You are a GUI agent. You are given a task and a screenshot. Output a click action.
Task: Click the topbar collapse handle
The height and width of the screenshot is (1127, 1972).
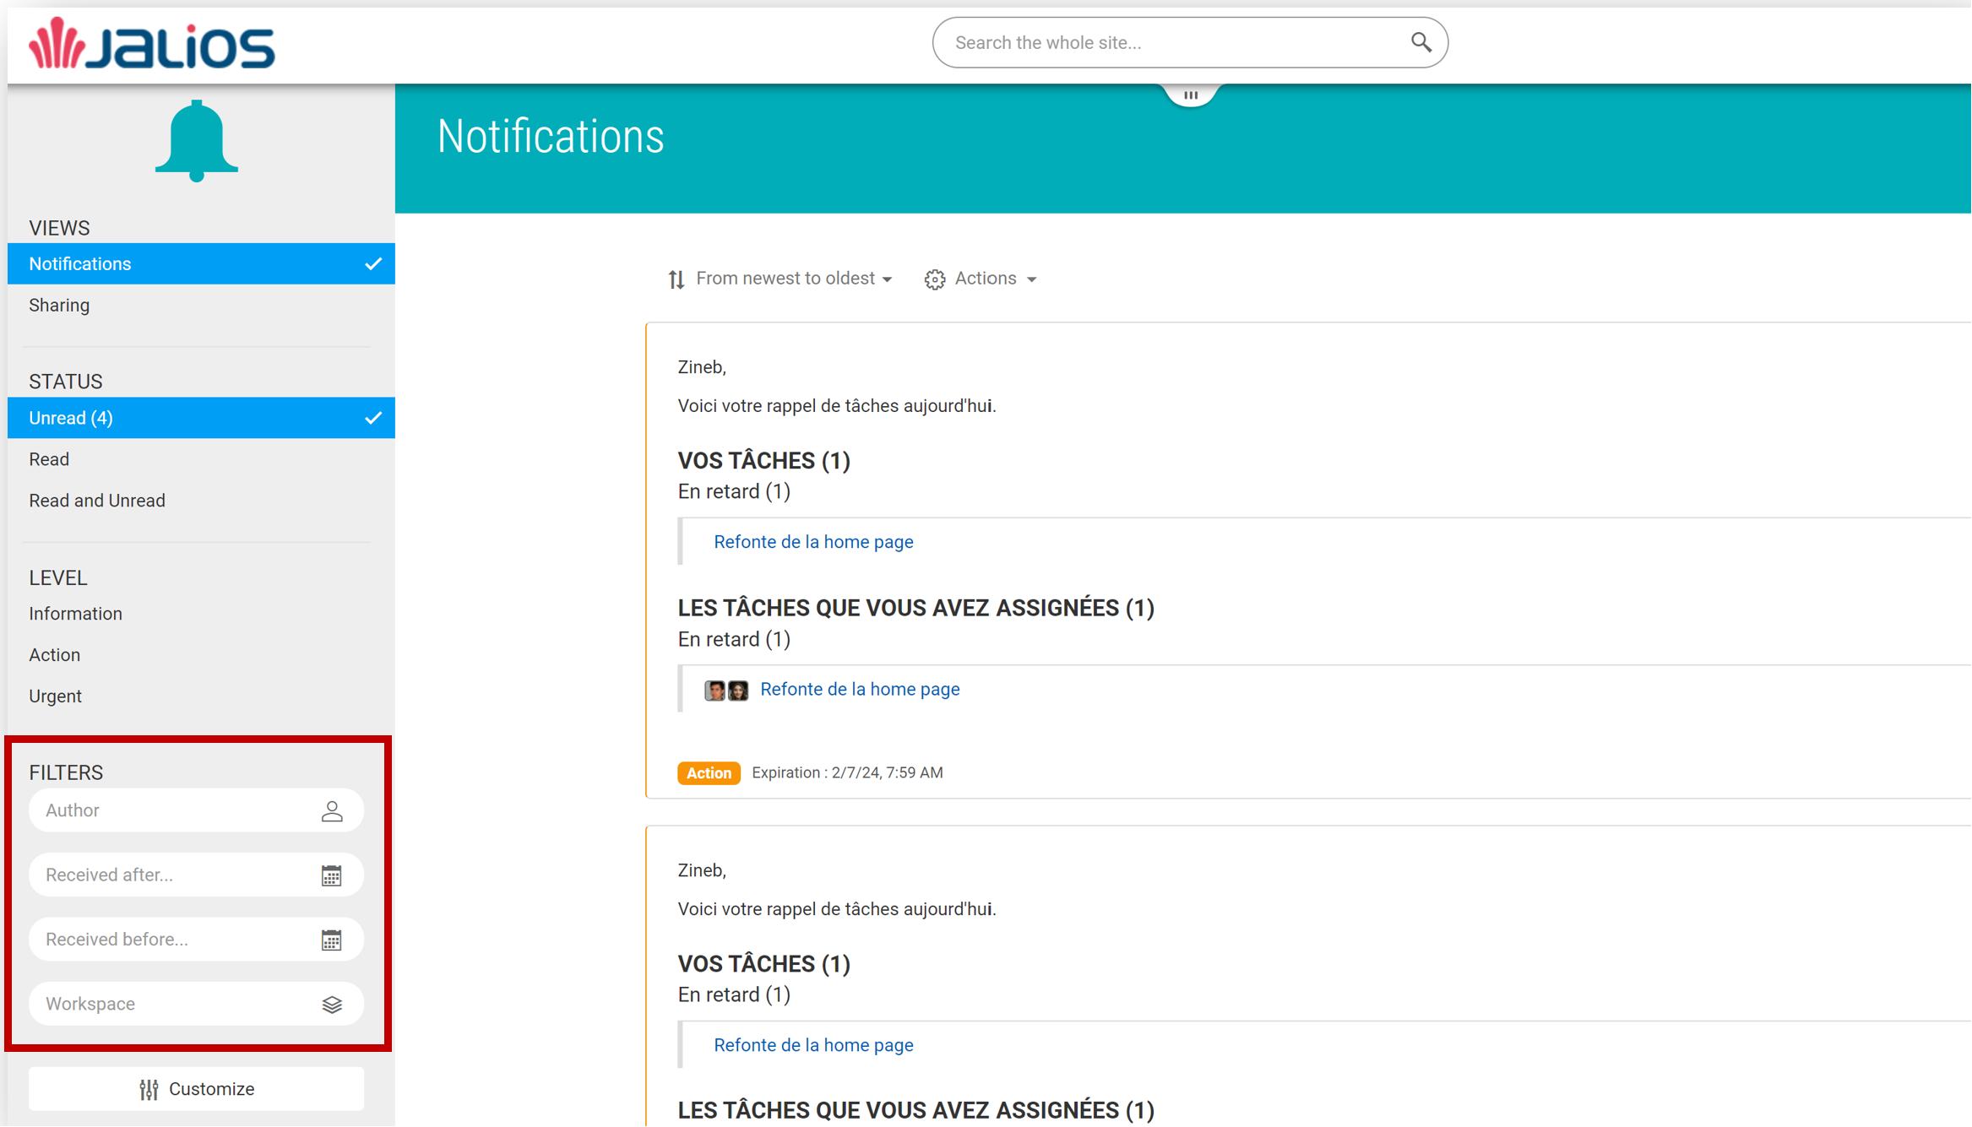pos(1190,95)
